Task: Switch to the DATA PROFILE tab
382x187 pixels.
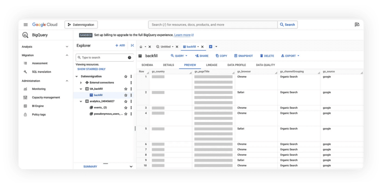Action: 237,65
